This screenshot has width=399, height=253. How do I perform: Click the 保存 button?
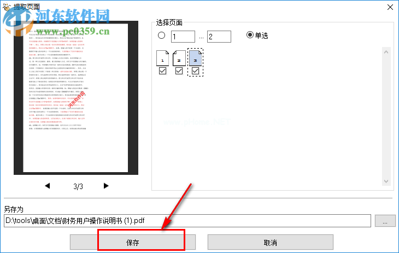[133, 242]
